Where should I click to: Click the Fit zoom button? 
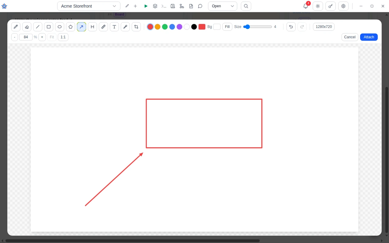[52, 37]
